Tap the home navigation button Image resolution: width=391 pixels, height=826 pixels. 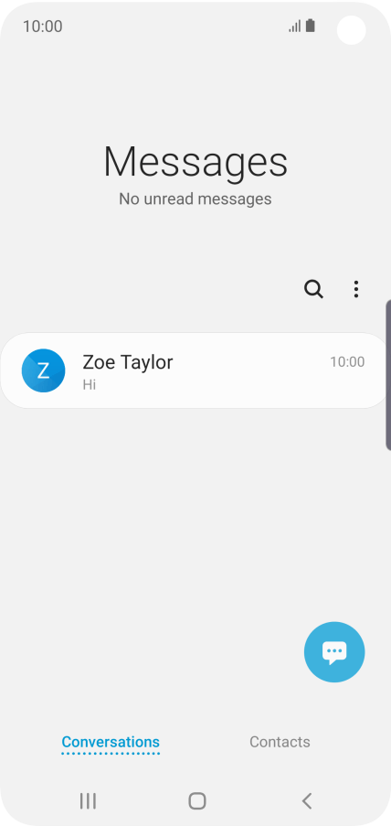pyautogui.click(x=196, y=801)
